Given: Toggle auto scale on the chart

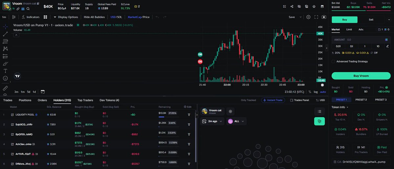Looking at the screenshot, I should point(323,92).
